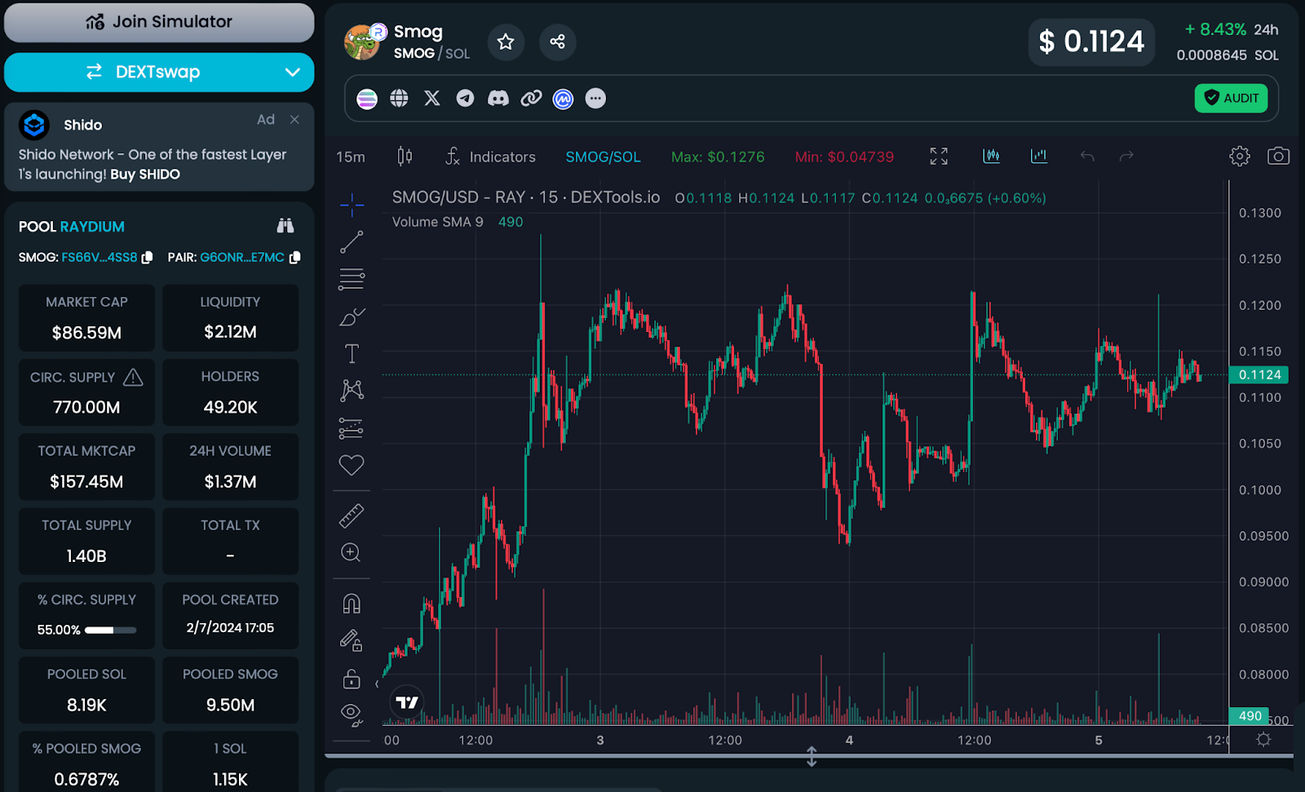Show more social links ellipsis
Viewport: 1305px width, 792px height.
pos(596,99)
